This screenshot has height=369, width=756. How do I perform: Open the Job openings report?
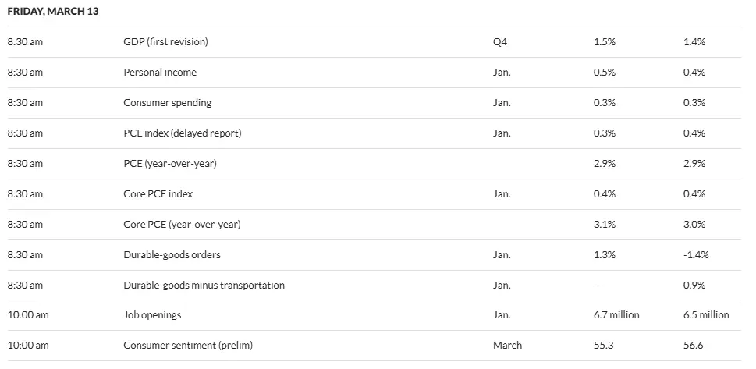tap(152, 315)
